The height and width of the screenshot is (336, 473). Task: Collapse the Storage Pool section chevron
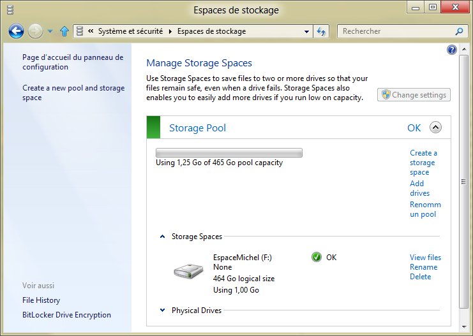[x=436, y=128]
